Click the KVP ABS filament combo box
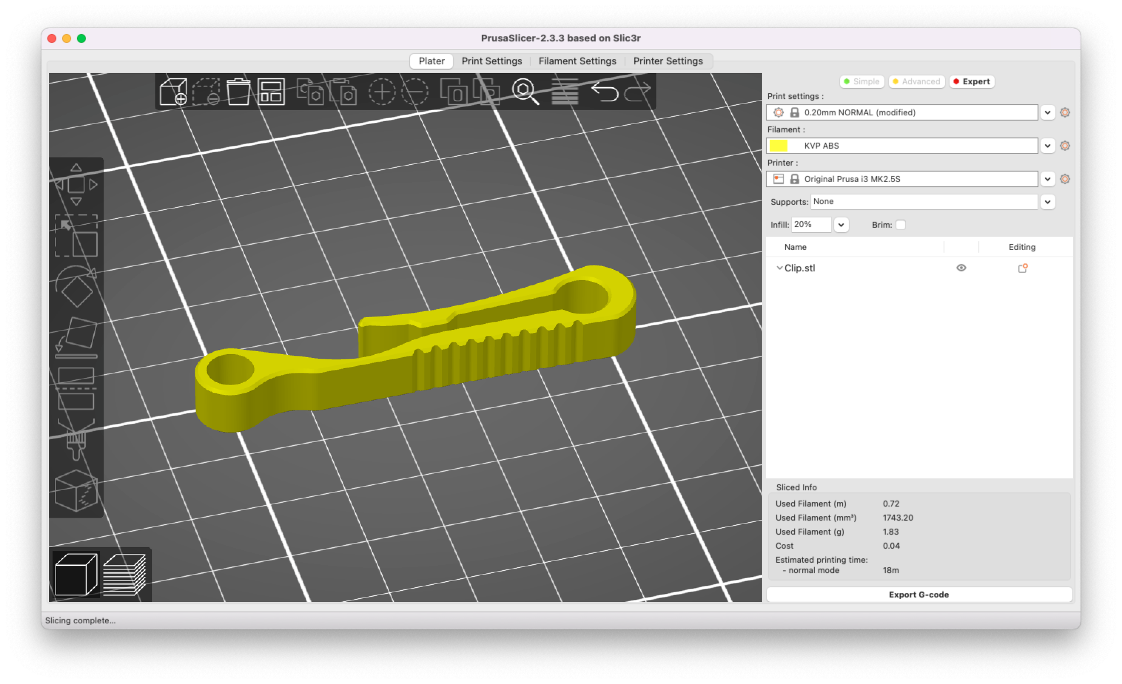 pos(901,146)
